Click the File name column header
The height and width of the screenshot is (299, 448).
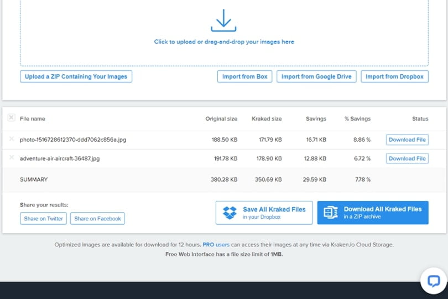coord(33,118)
